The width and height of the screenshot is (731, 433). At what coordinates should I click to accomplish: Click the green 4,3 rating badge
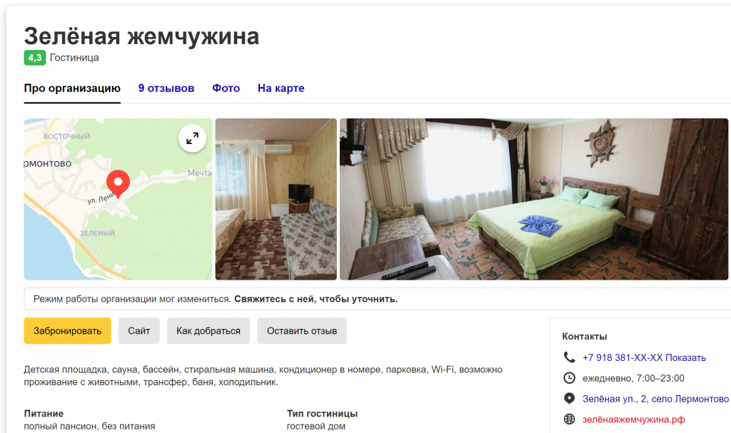click(x=35, y=58)
